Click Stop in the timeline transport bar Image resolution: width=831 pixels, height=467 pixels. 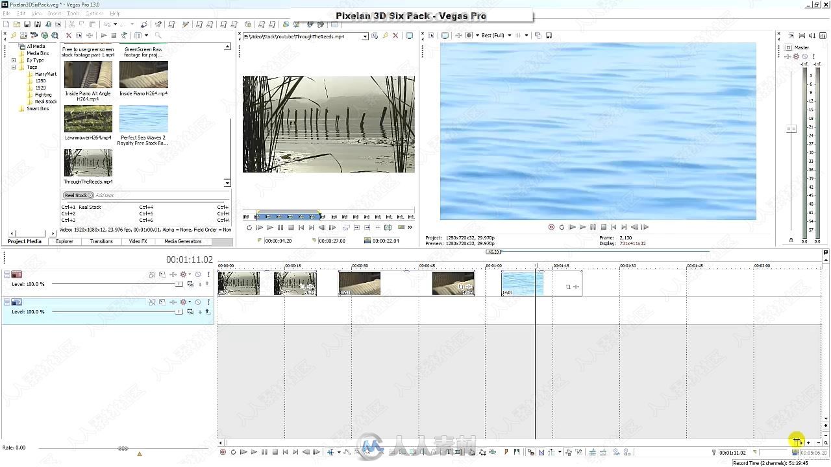coord(275,452)
